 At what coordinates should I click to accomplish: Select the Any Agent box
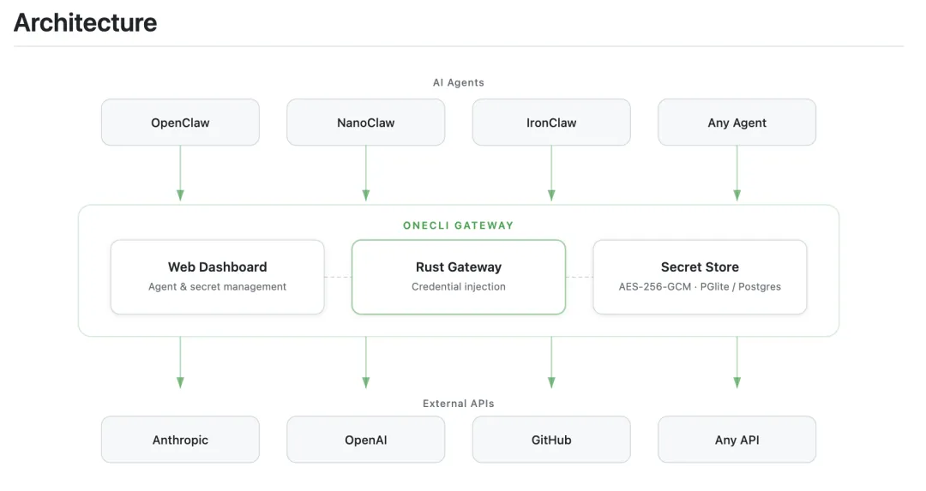point(737,123)
